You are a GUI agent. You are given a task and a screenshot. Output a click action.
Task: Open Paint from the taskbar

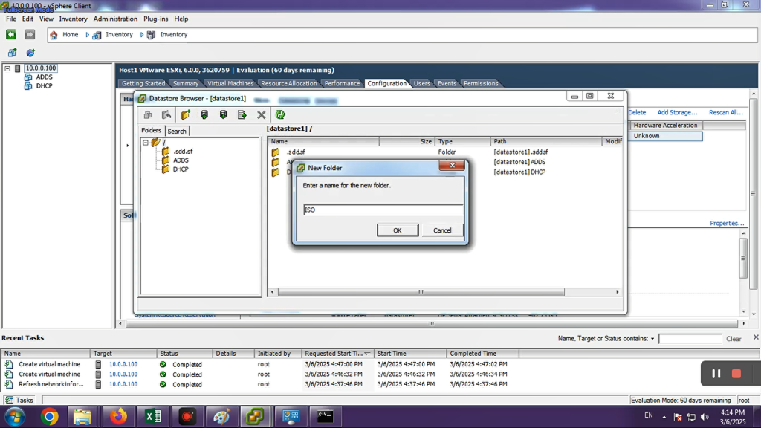click(221, 416)
